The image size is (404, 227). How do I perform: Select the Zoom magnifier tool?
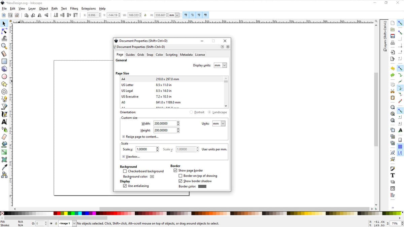coord(4,46)
